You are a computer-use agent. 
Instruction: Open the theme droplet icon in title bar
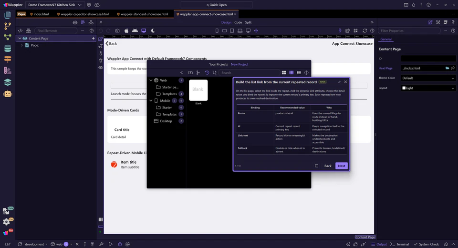(x=414, y=5)
